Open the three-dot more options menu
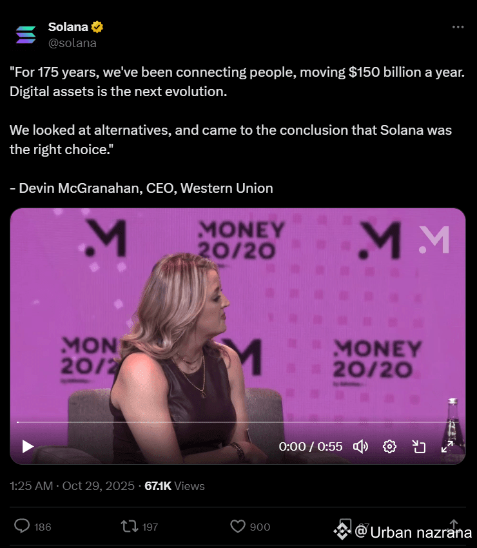Screen dimensions: 477x548 (x=458, y=27)
